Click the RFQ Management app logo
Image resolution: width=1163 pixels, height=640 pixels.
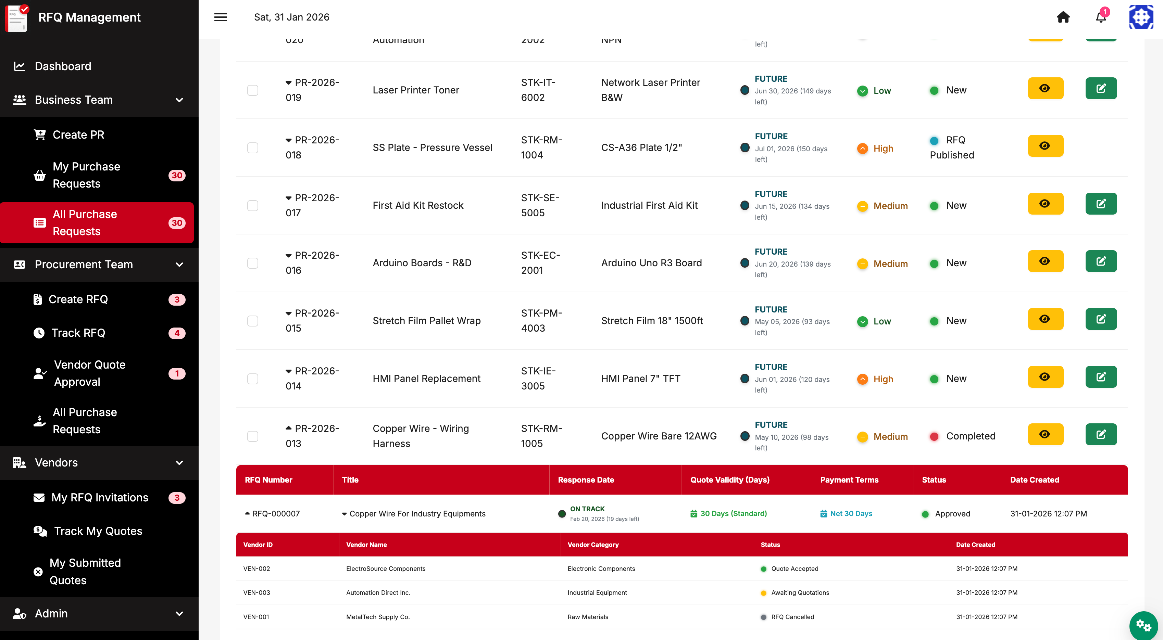click(17, 18)
